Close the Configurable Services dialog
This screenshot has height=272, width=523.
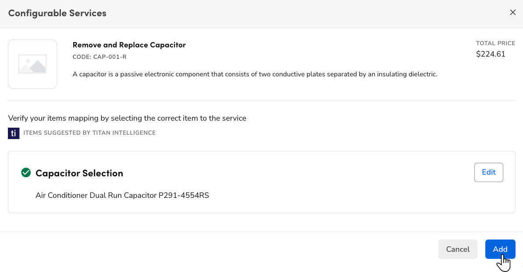click(512, 12)
